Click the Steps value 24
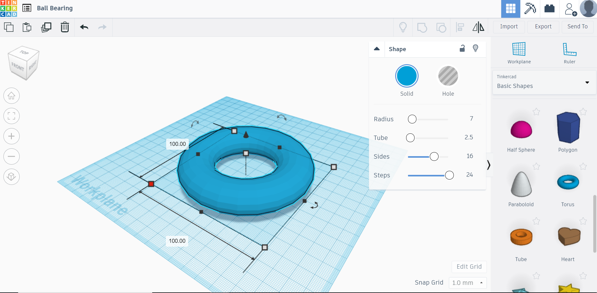The width and height of the screenshot is (597, 293). point(469,175)
